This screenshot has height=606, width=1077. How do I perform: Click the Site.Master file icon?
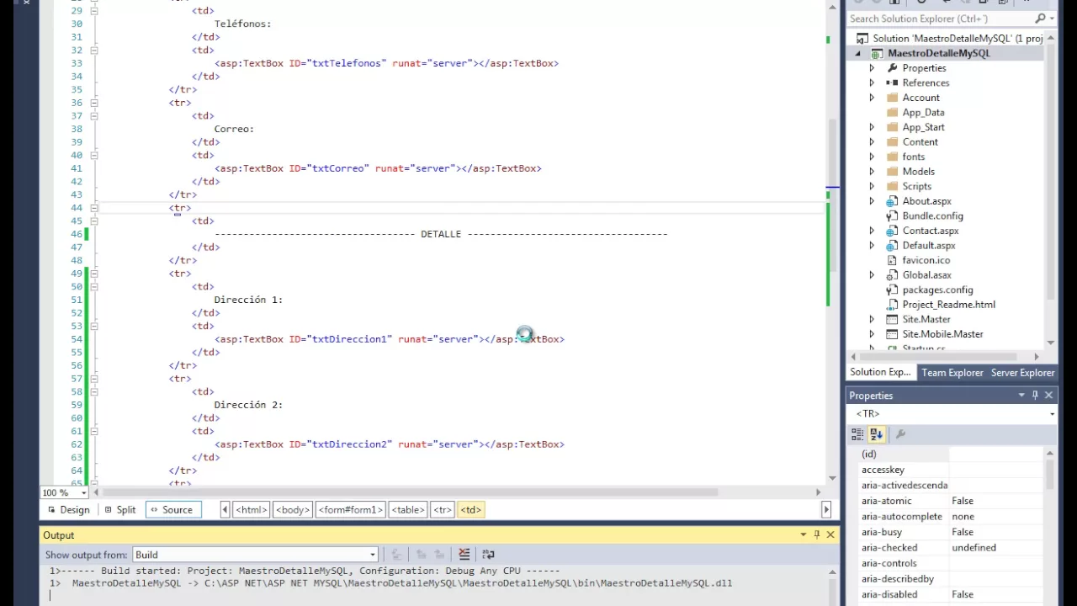tap(892, 319)
